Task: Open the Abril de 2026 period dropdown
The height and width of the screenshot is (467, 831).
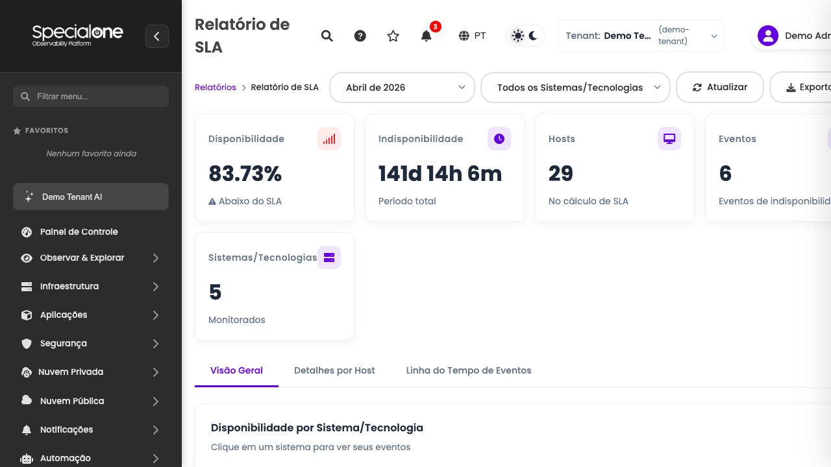Action: click(x=403, y=88)
